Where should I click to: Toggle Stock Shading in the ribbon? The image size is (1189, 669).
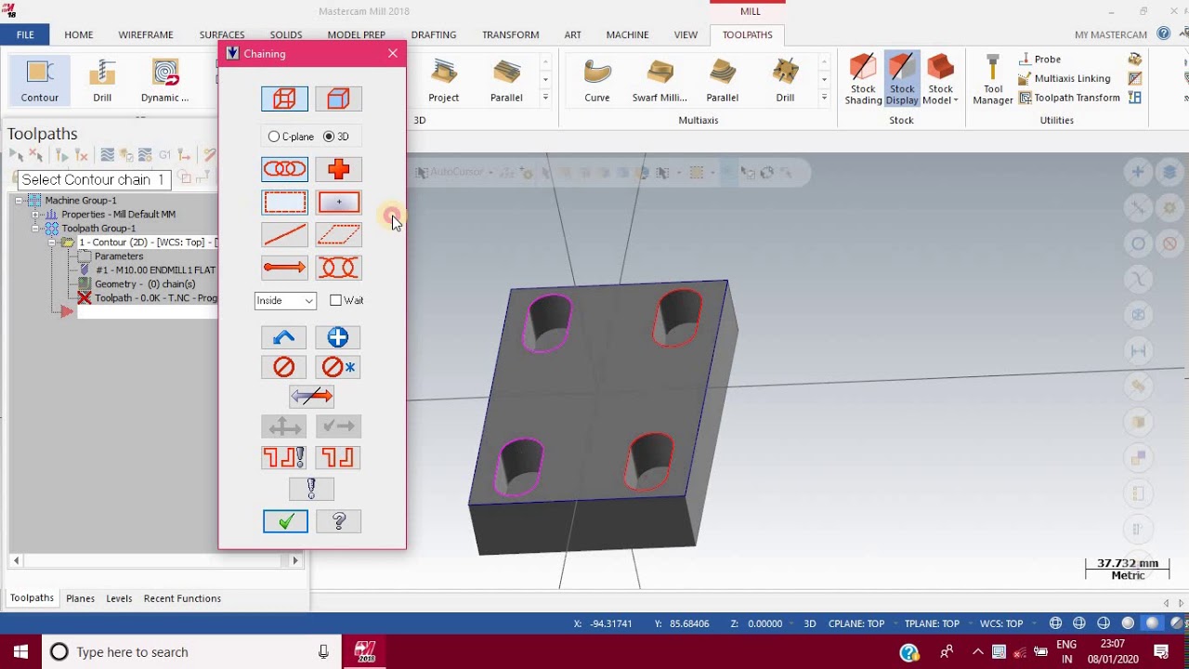[x=863, y=79]
